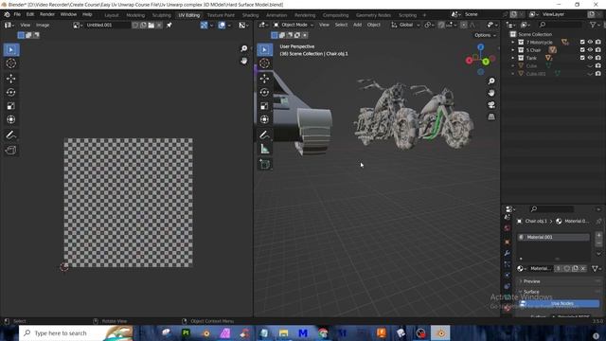This screenshot has width=606, height=341.
Task: Expand the Tank collection
Action: (x=513, y=58)
